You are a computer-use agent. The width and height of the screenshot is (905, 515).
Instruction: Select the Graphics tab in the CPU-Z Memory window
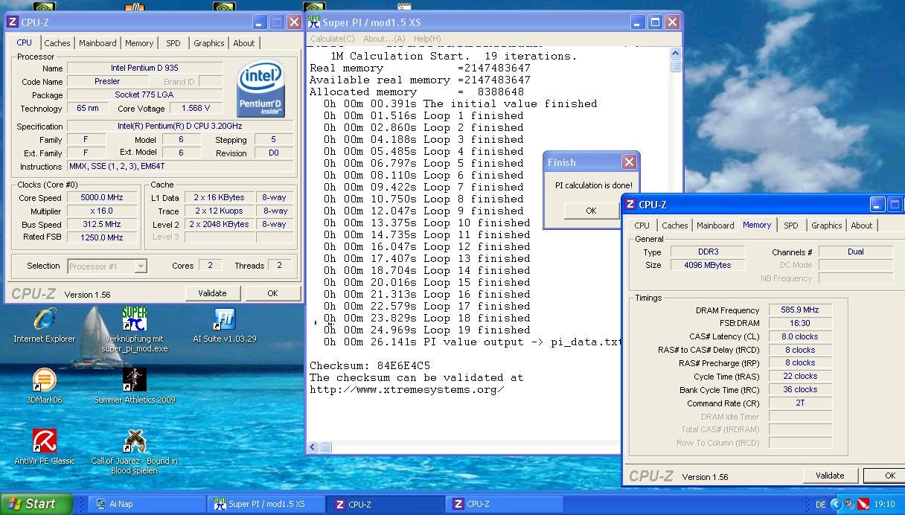click(826, 225)
